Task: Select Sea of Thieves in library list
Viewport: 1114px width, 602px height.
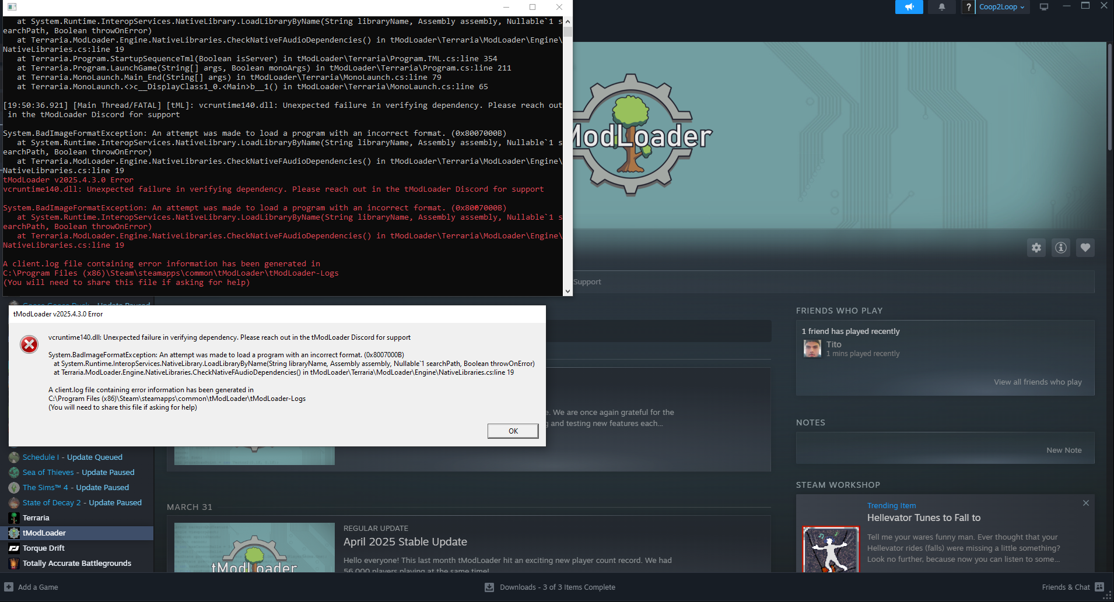Action: (x=78, y=473)
